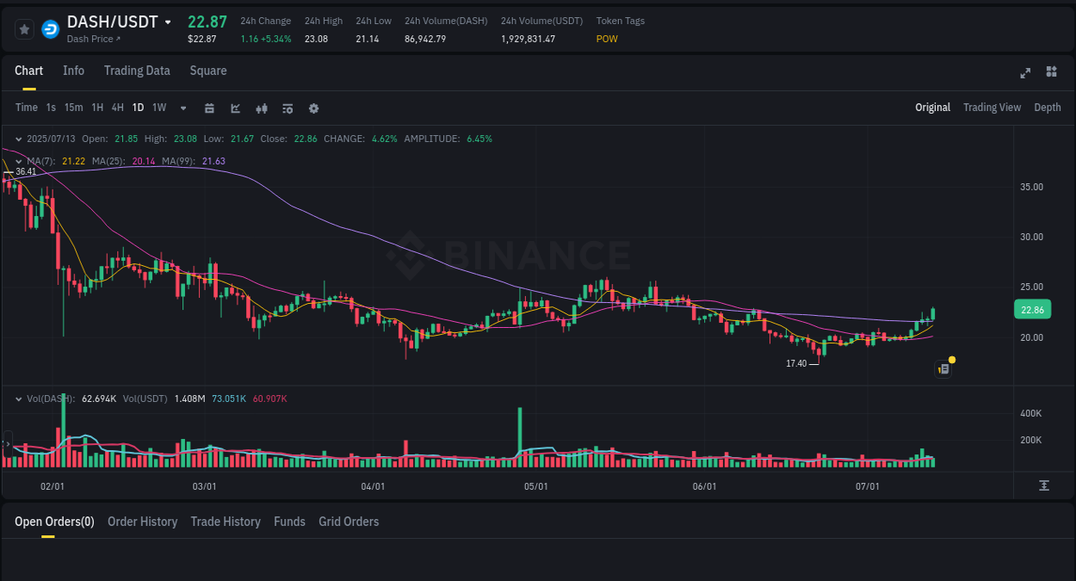Switch to the Trading Data tab
1076x581 pixels.
(137, 71)
